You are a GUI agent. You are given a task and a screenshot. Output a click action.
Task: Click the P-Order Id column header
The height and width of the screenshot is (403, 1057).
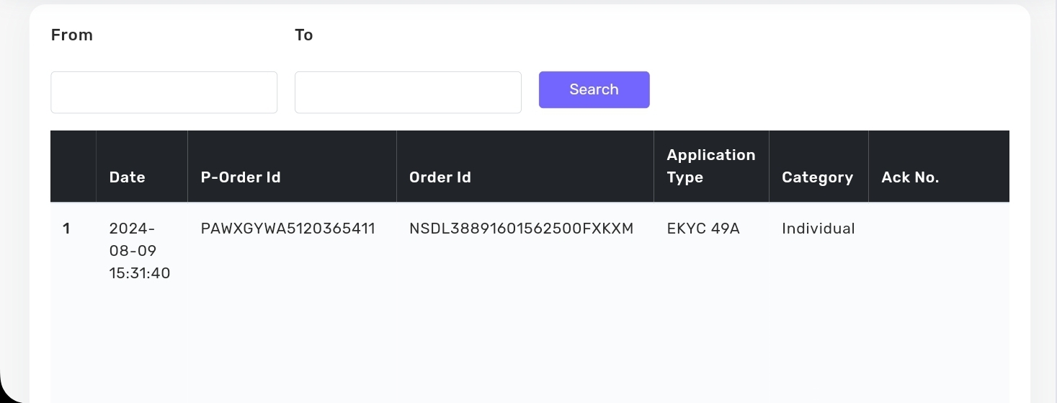tap(241, 177)
